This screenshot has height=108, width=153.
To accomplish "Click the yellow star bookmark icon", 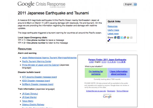I will pyautogui.click(x=128, y=38).
